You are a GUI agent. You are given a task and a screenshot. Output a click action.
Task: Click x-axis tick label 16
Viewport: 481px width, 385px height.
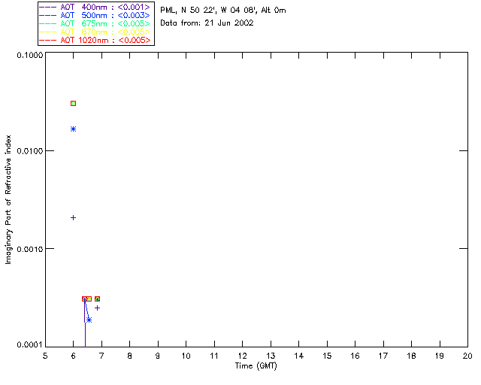click(355, 356)
